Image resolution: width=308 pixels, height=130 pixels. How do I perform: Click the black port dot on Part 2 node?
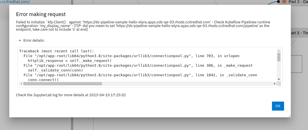tap(278, 2)
